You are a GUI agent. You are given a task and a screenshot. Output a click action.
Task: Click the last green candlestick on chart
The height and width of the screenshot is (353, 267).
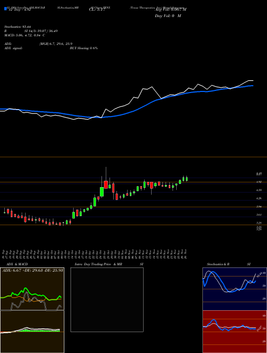click(x=187, y=179)
